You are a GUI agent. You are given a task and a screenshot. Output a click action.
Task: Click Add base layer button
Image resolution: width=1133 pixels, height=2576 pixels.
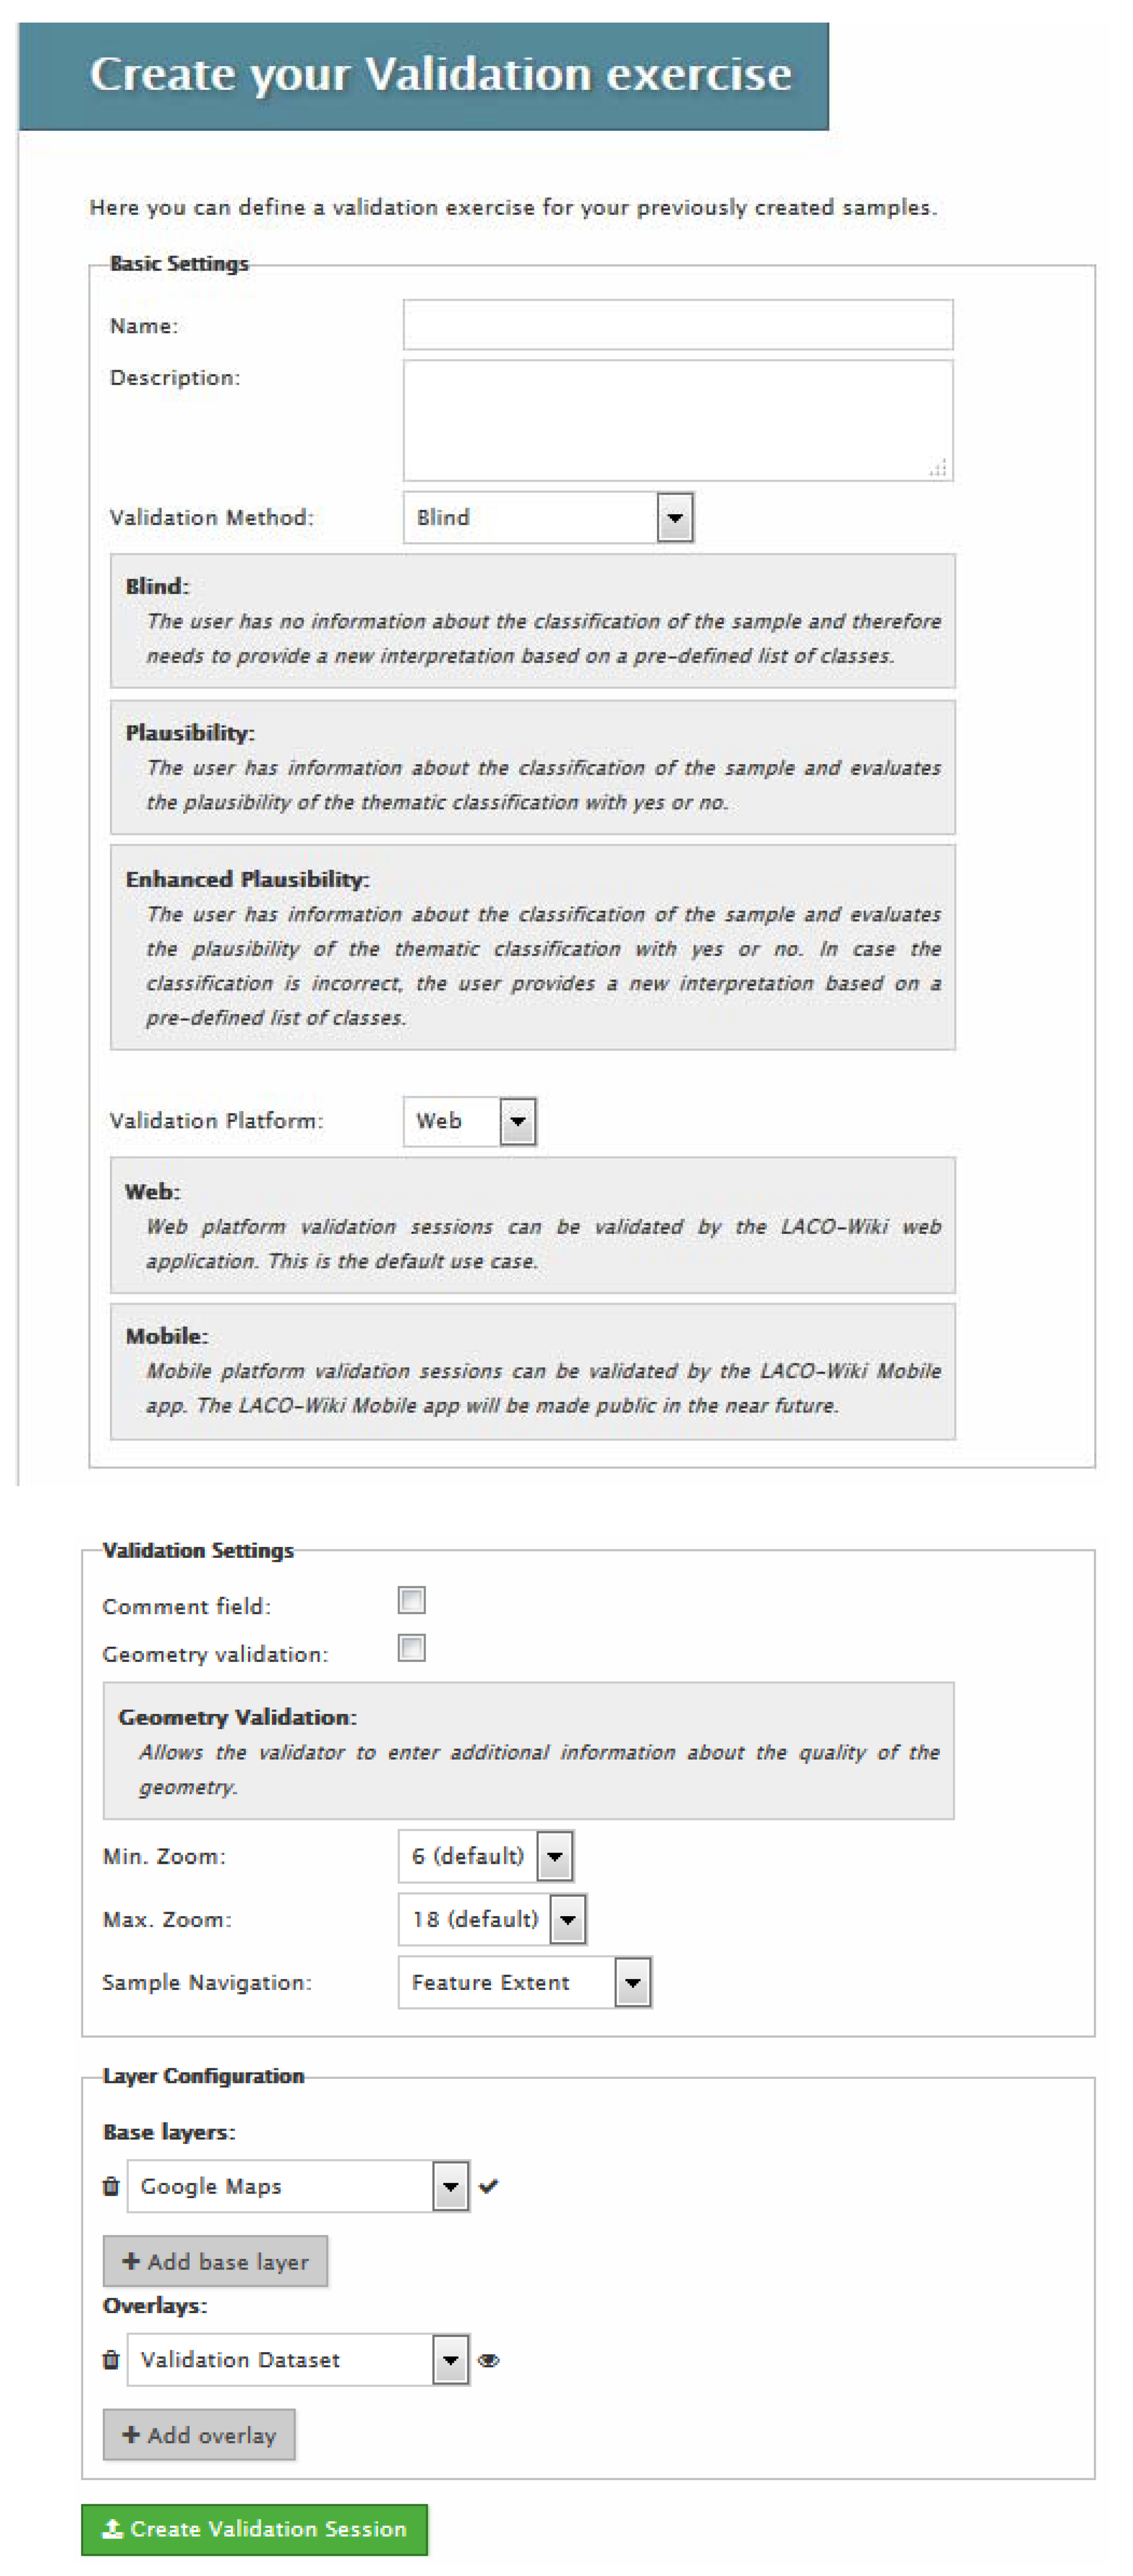[215, 2261]
